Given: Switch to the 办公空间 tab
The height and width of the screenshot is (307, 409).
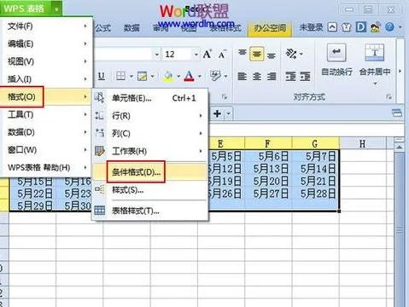Looking at the screenshot, I should click(270, 27).
